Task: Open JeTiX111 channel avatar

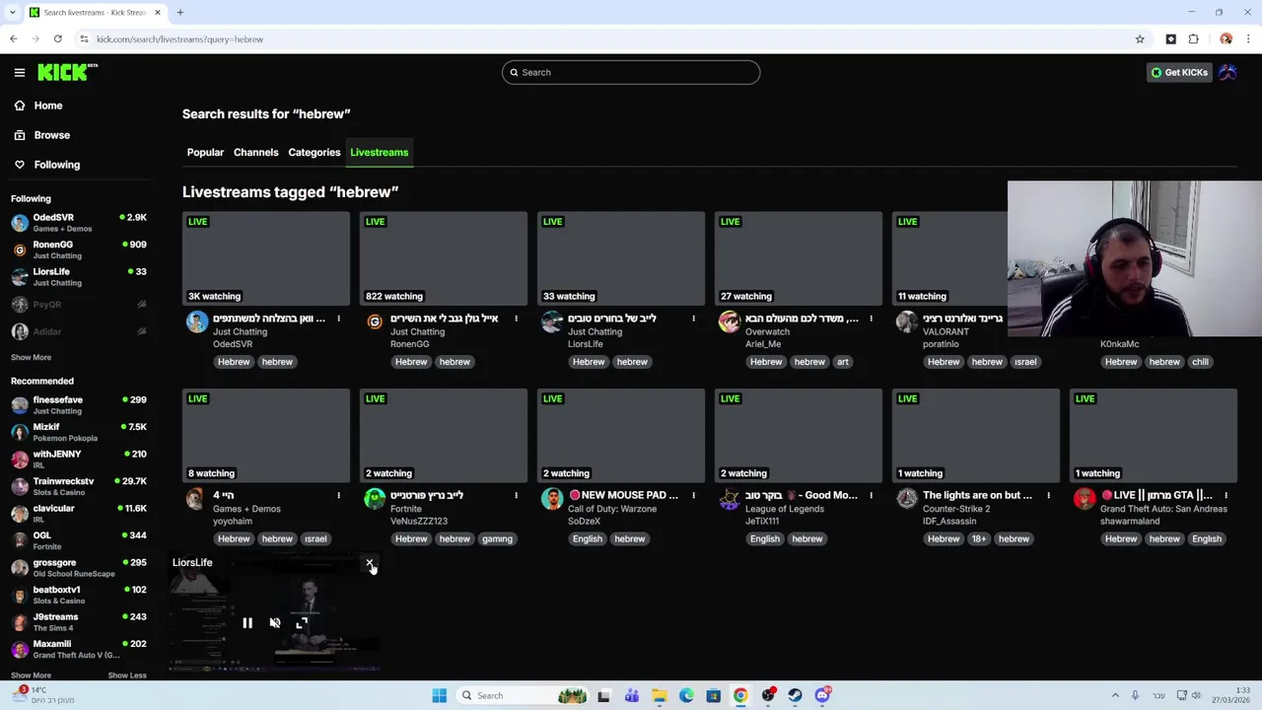Action: pyautogui.click(x=730, y=499)
